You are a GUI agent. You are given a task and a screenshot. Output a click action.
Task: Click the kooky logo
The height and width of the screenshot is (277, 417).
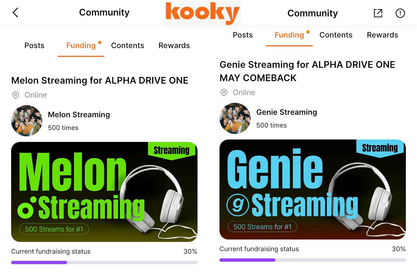(x=203, y=13)
